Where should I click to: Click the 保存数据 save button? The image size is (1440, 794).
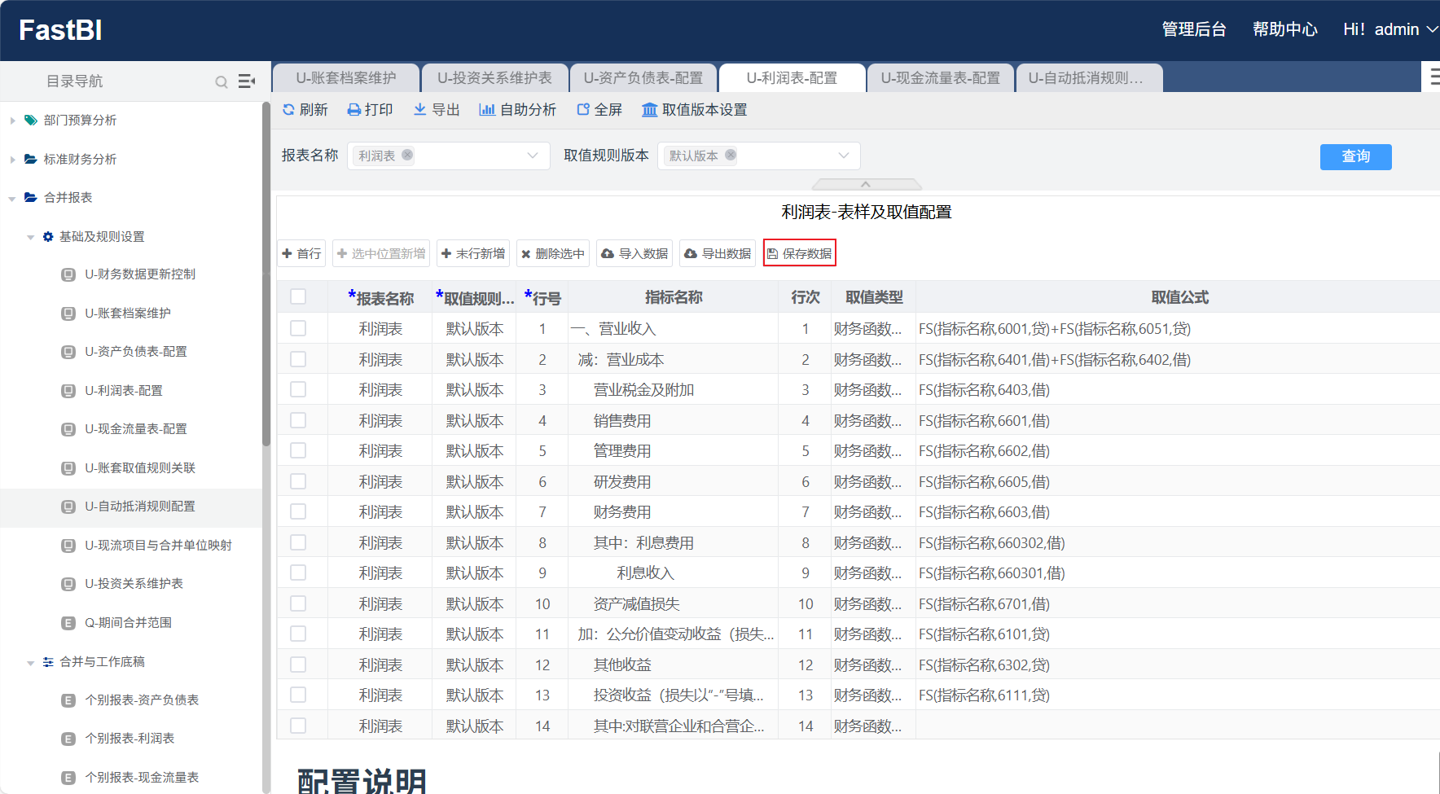click(x=799, y=253)
